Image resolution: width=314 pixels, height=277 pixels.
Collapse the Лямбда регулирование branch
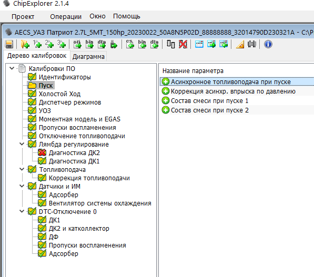[x=22, y=144]
